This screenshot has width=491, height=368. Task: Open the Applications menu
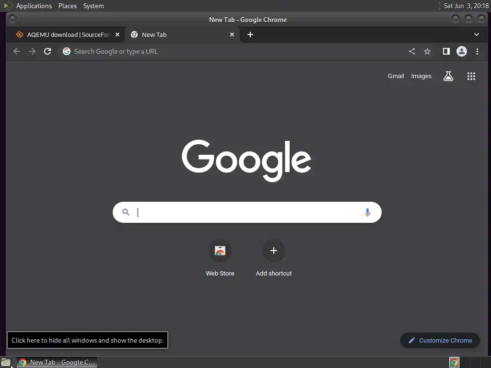click(x=34, y=6)
